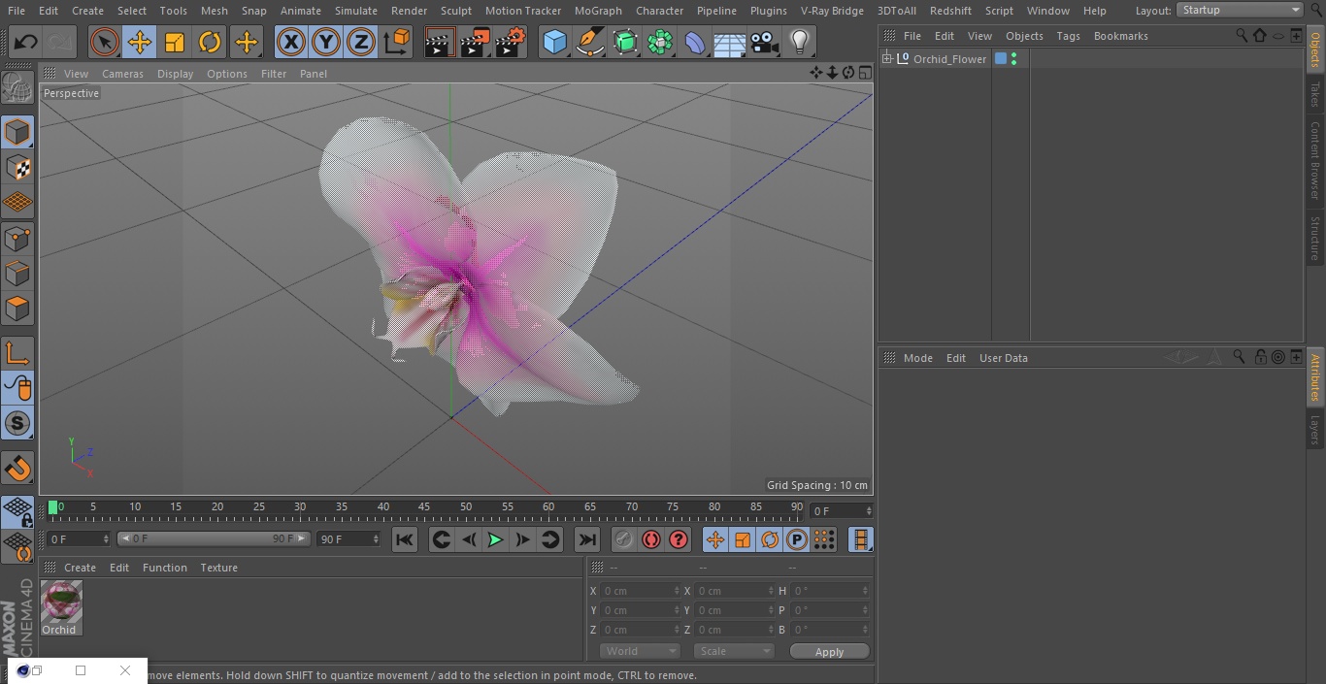The height and width of the screenshot is (684, 1326).
Task: Open the Layout dropdown showing Startup
Action: [1240, 10]
